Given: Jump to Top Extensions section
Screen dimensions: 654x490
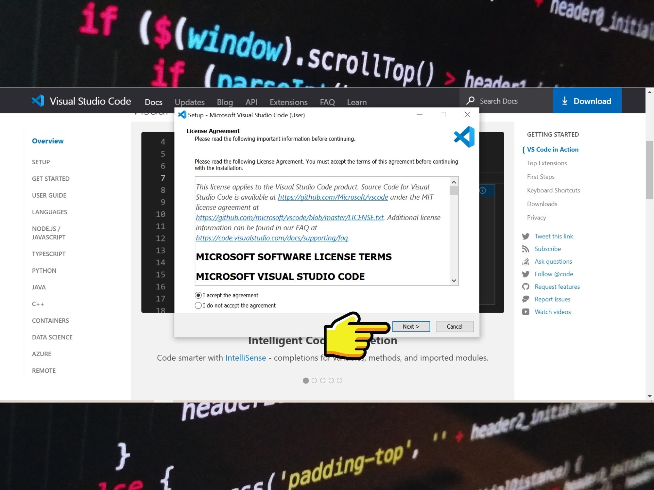Looking at the screenshot, I should click(547, 163).
